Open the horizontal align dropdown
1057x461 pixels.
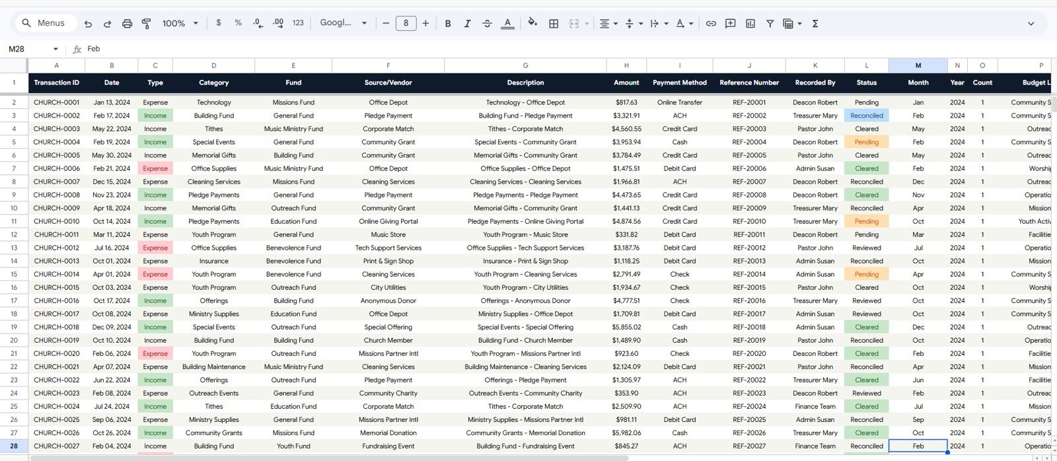point(608,23)
